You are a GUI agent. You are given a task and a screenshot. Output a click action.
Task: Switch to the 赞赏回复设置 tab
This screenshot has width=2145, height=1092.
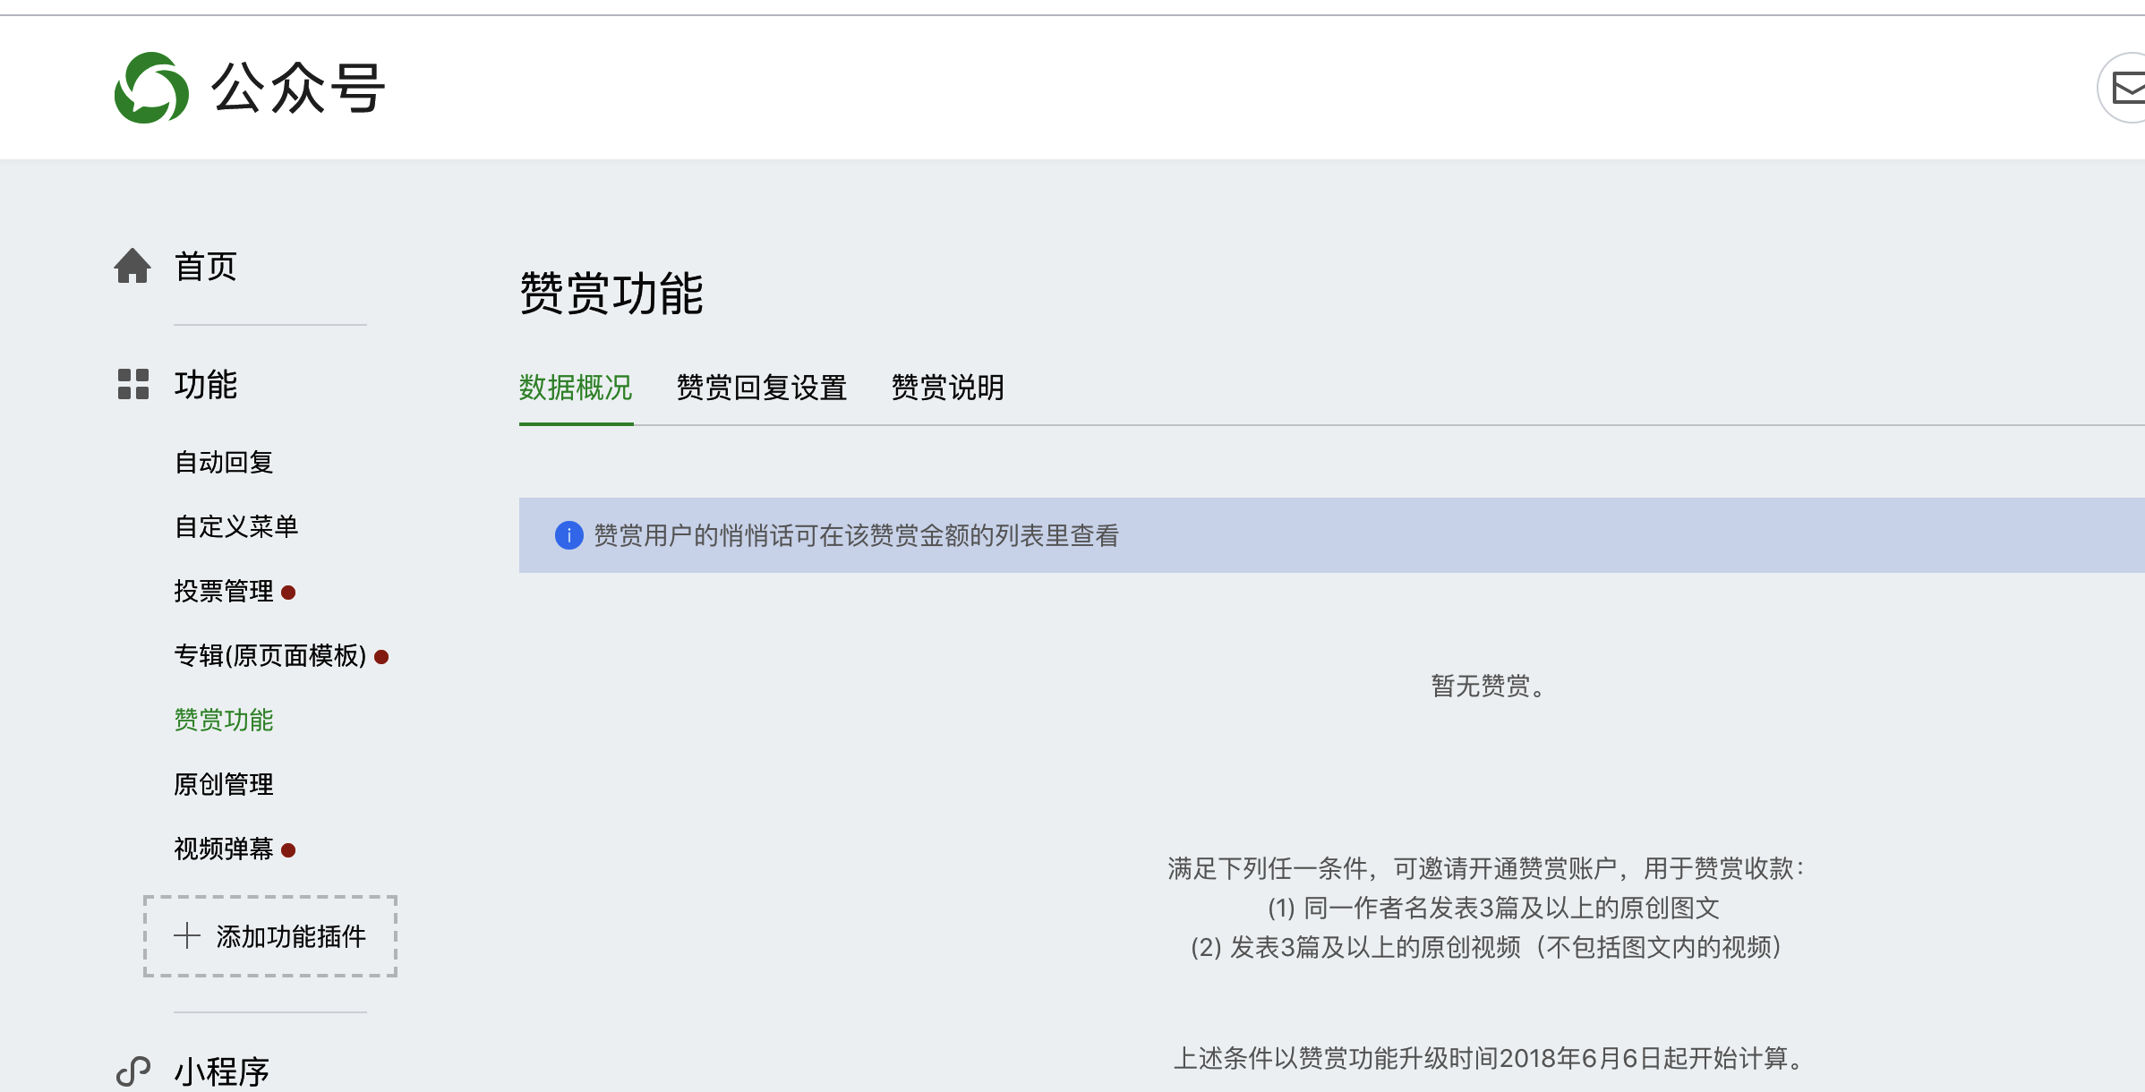pyautogui.click(x=761, y=388)
